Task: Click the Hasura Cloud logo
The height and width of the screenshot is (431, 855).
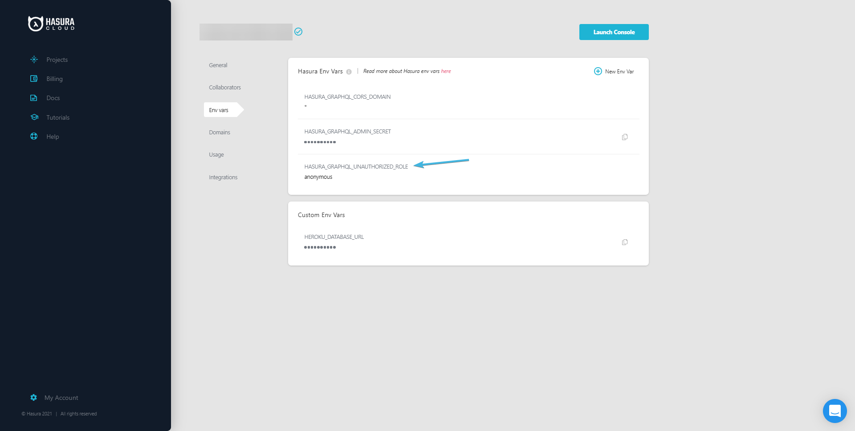Action: (x=51, y=24)
